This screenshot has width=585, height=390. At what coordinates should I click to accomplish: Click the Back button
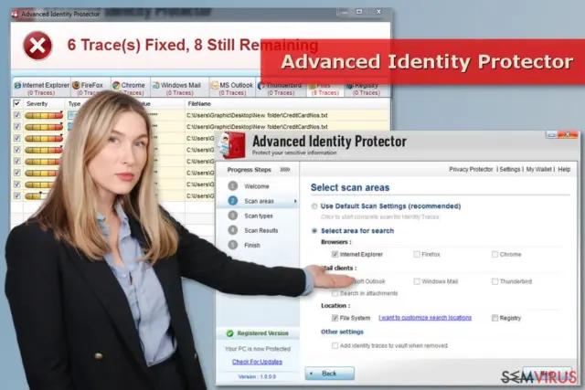pyautogui.click(x=329, y=374)
